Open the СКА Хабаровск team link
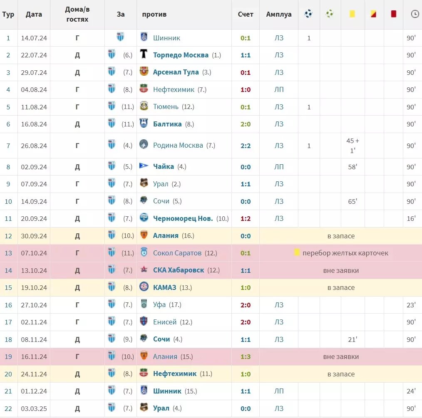 [179, 270]
